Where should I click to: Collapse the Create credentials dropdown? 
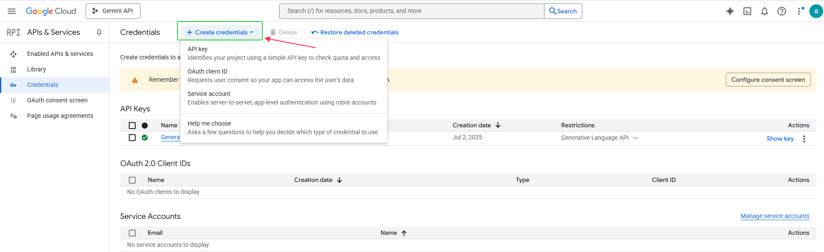(220, 32)
